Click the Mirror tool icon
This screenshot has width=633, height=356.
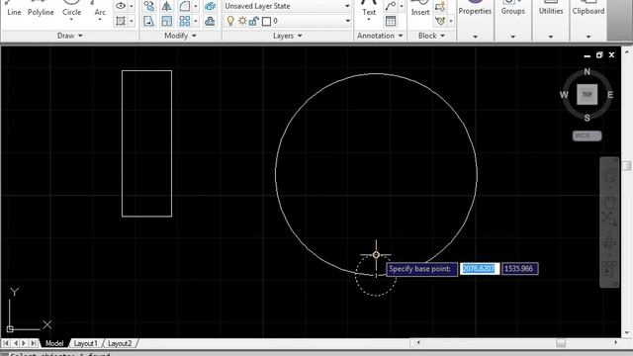[166, 6]
